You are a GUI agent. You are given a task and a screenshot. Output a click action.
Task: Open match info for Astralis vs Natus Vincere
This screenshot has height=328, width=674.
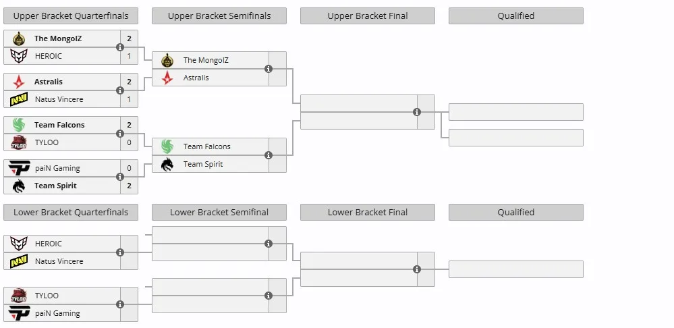coord(120,90)
